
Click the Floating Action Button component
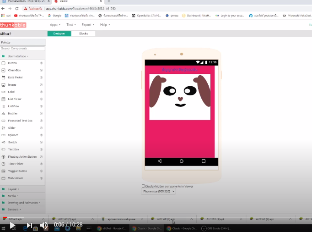[22, 157]
